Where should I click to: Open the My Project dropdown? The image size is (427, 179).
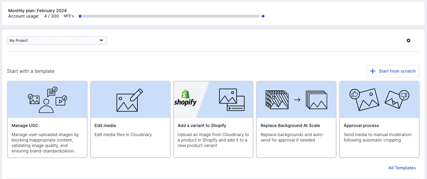point(57,41)
